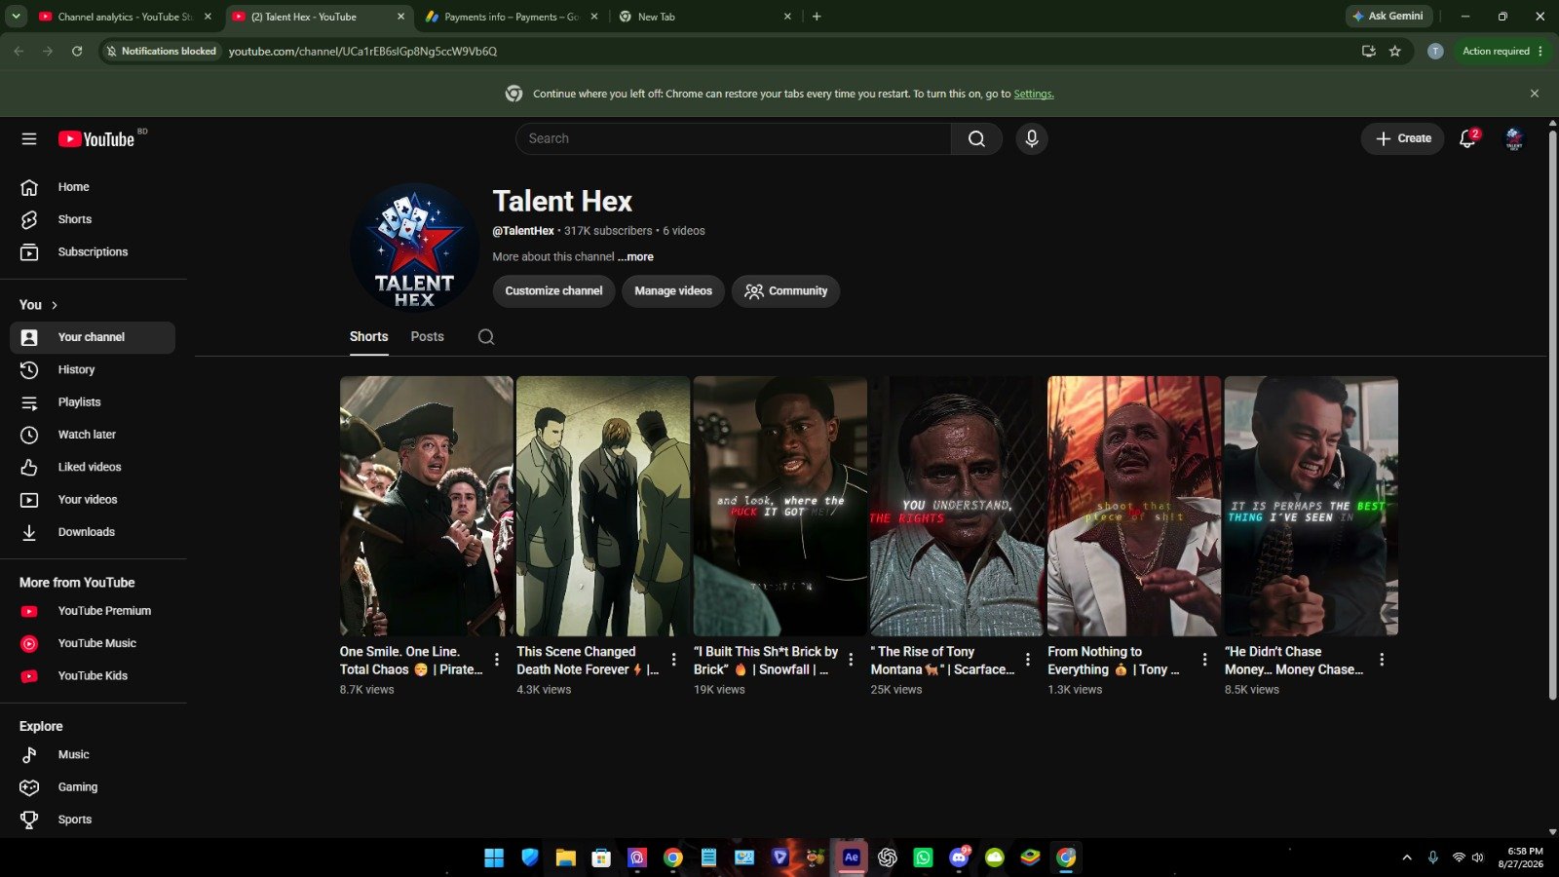Open Playlists in sidebar
The height and width of the screenshot is (877, 1559).
(93, 401)
